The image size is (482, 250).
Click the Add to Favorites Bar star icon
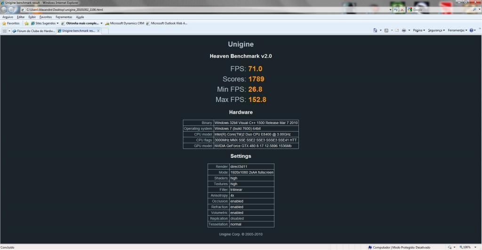[x=26, y=23]
